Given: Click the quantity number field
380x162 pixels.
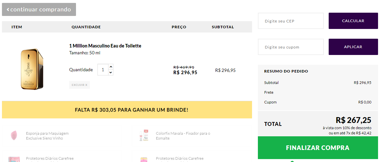Looking at the screenshot, I should coord(103,70).
